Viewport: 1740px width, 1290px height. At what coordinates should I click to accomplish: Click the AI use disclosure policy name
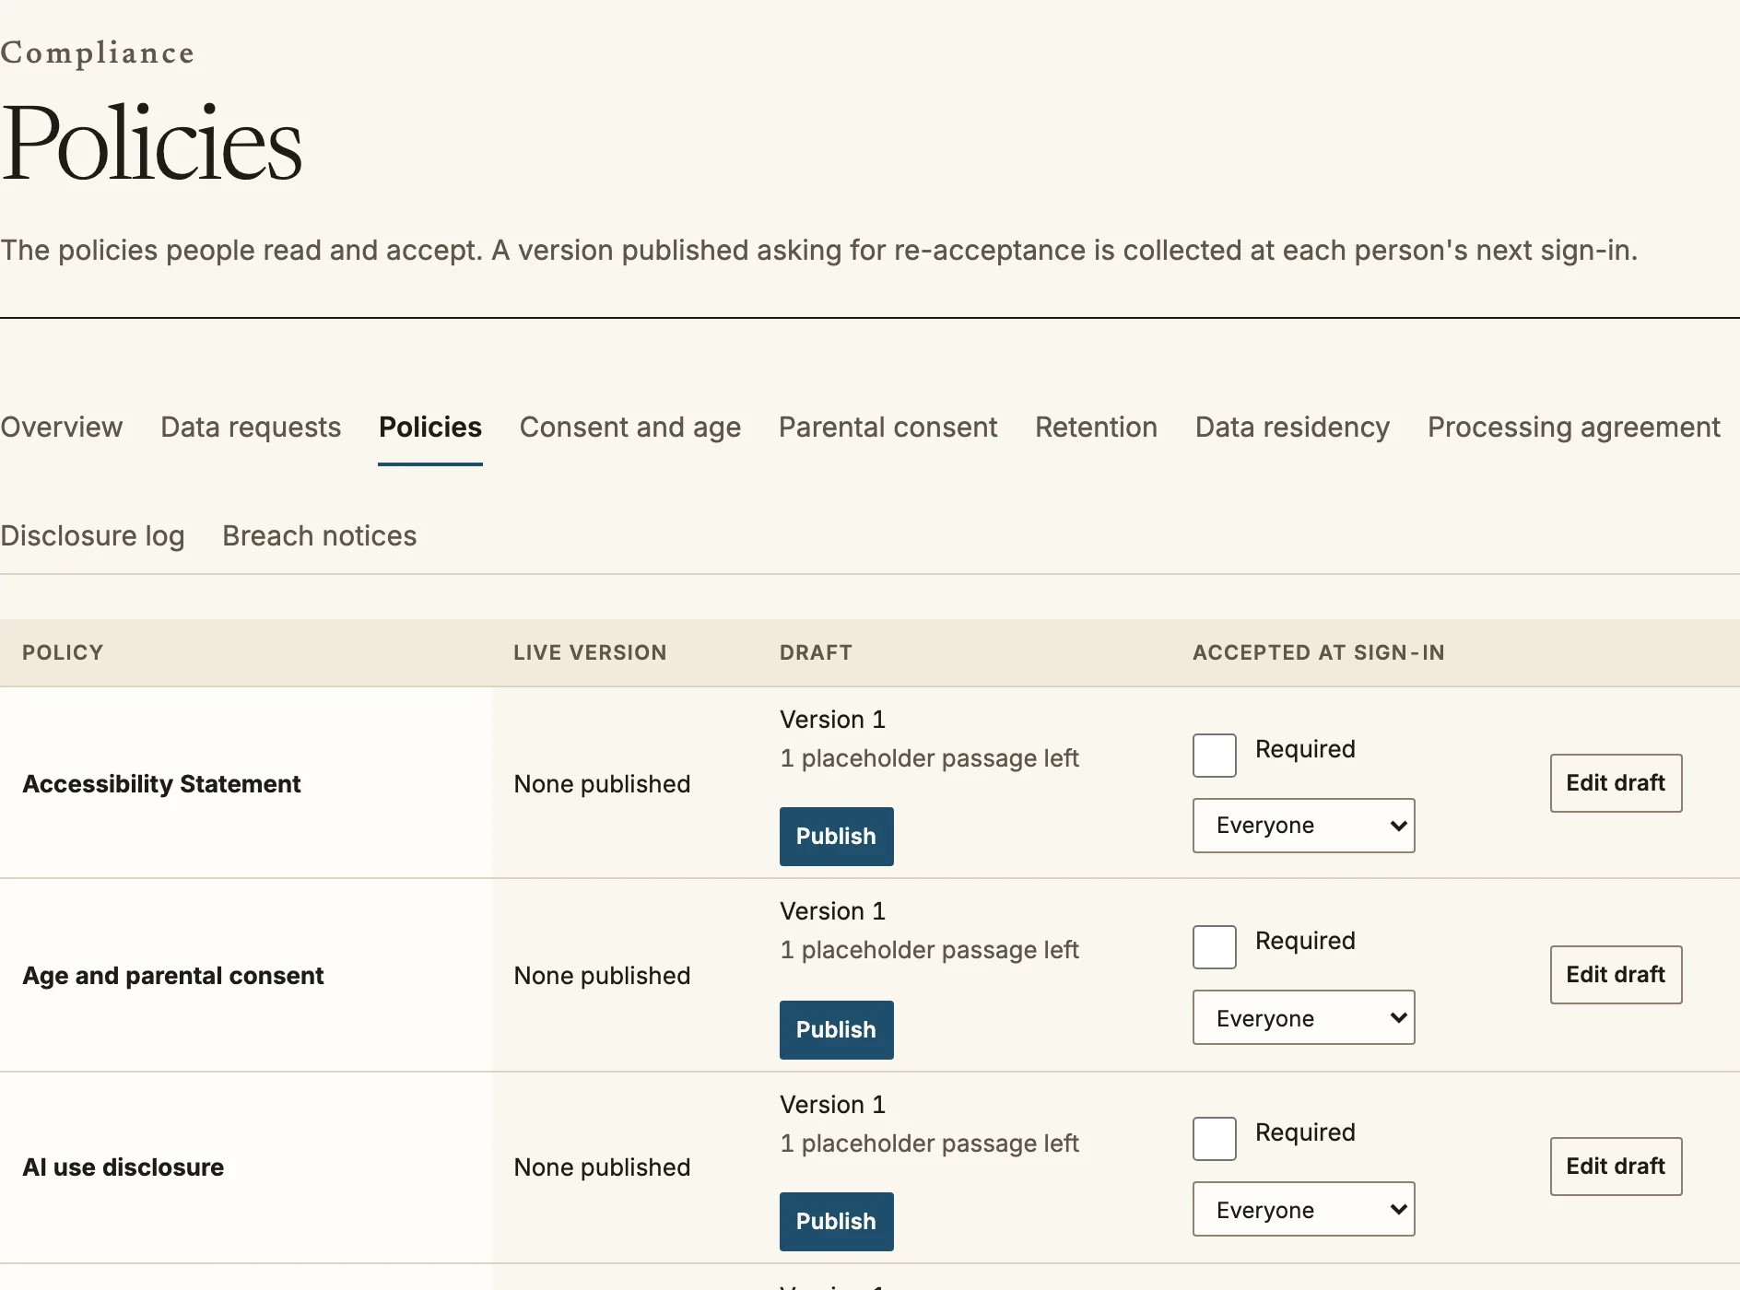123,1167
